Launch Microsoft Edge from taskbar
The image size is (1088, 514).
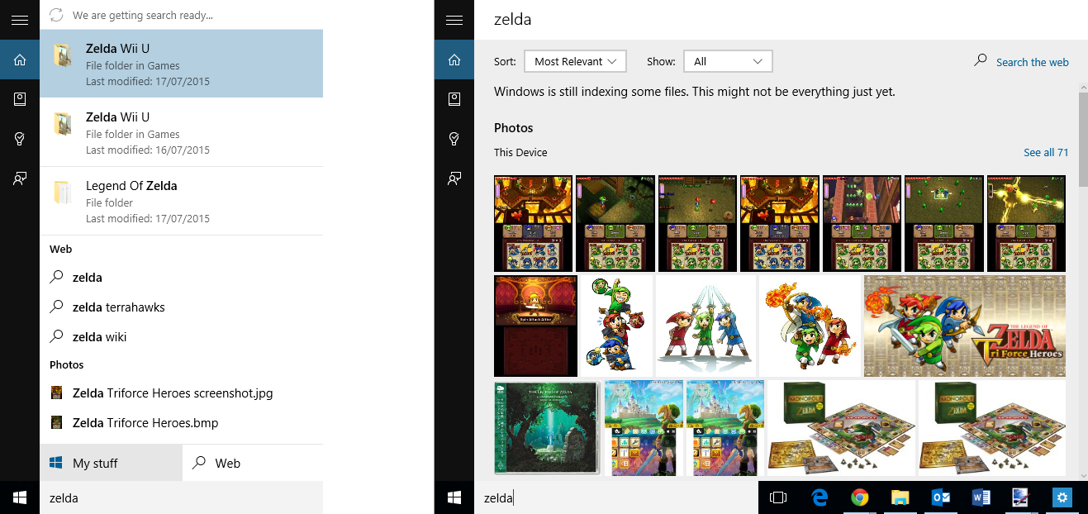(820, 497)
